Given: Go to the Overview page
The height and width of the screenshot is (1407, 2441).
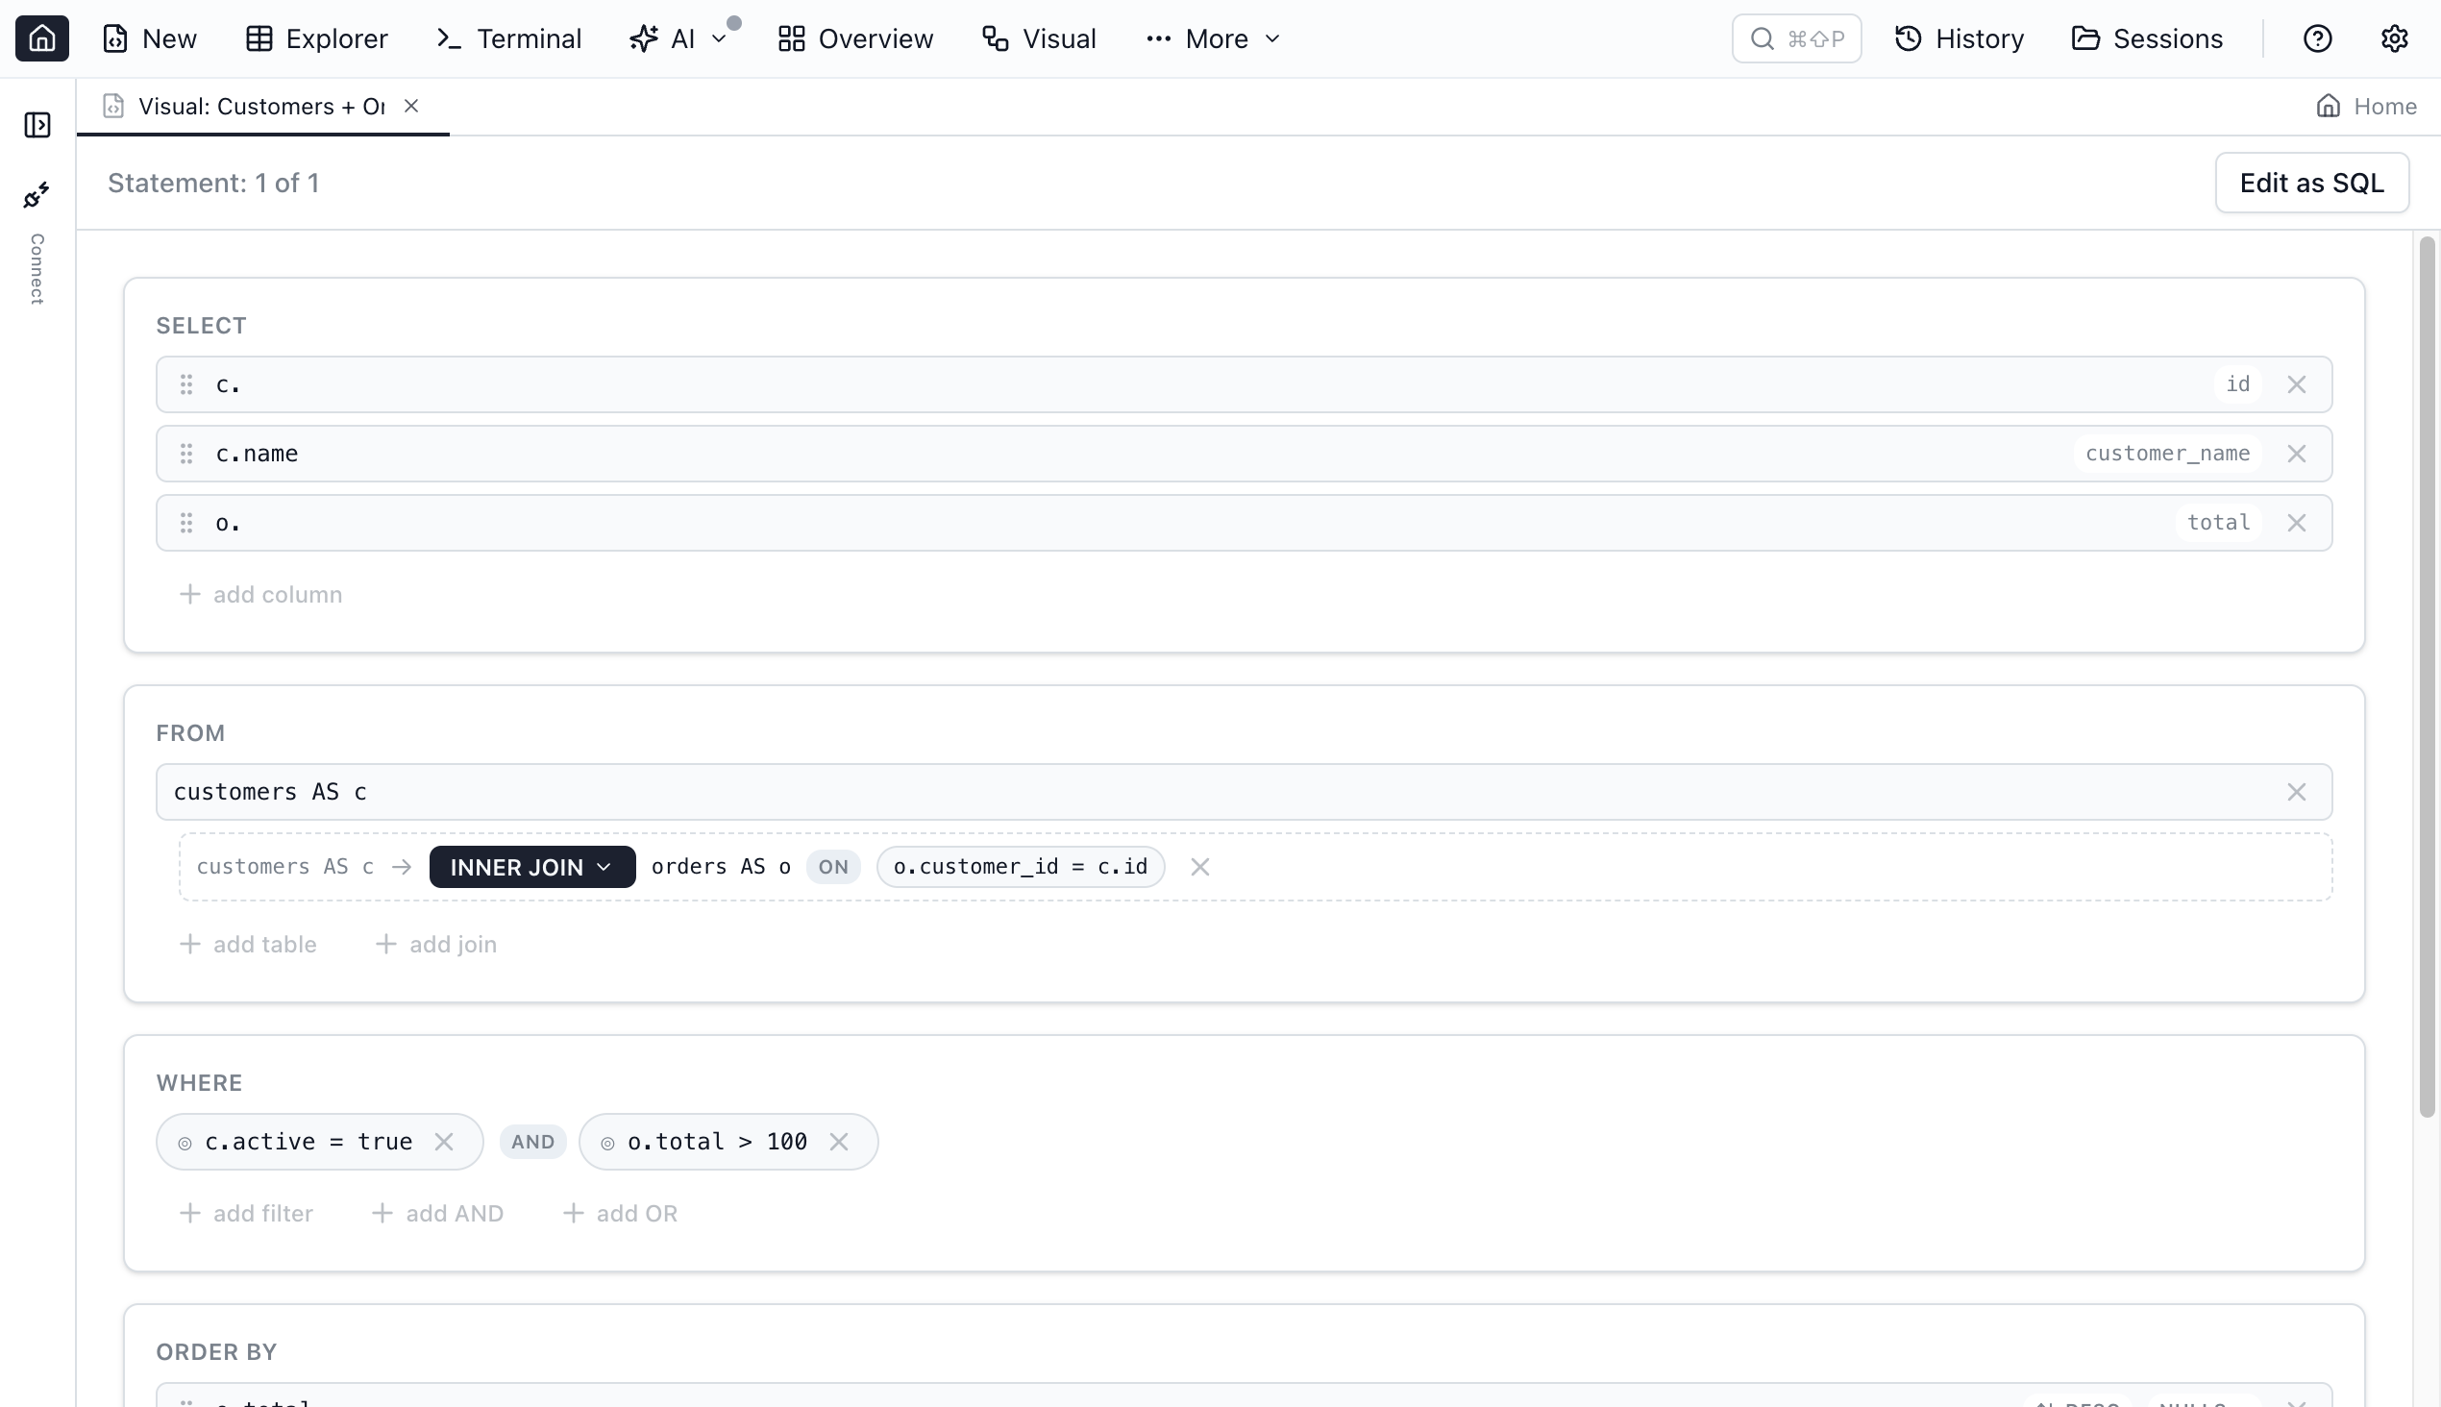Looking at the screenshot, I should [x=855, y=38].
